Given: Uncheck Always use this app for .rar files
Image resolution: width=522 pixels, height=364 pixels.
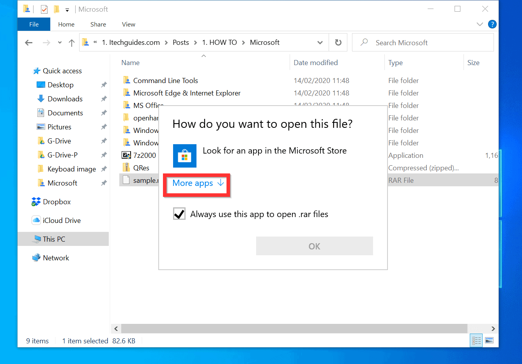Looking at the screenshot, I should [x=179, y=214].
